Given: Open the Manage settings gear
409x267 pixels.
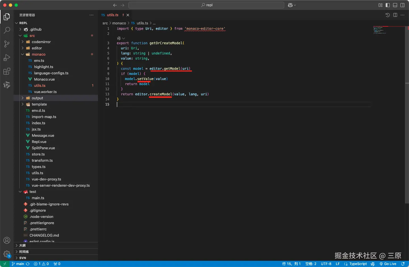Looking at the screenshot, I should (x=7, y=254).
